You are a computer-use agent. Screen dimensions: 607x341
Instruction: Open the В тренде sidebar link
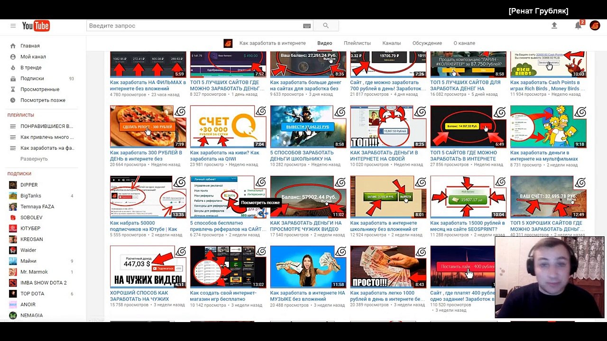[31, 68]
